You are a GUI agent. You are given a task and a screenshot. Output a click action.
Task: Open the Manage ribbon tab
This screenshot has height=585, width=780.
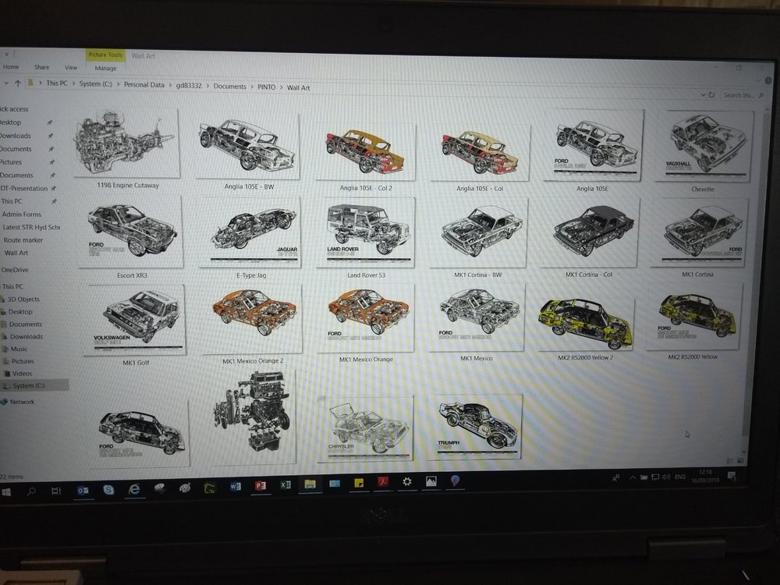tap(105, 68)
